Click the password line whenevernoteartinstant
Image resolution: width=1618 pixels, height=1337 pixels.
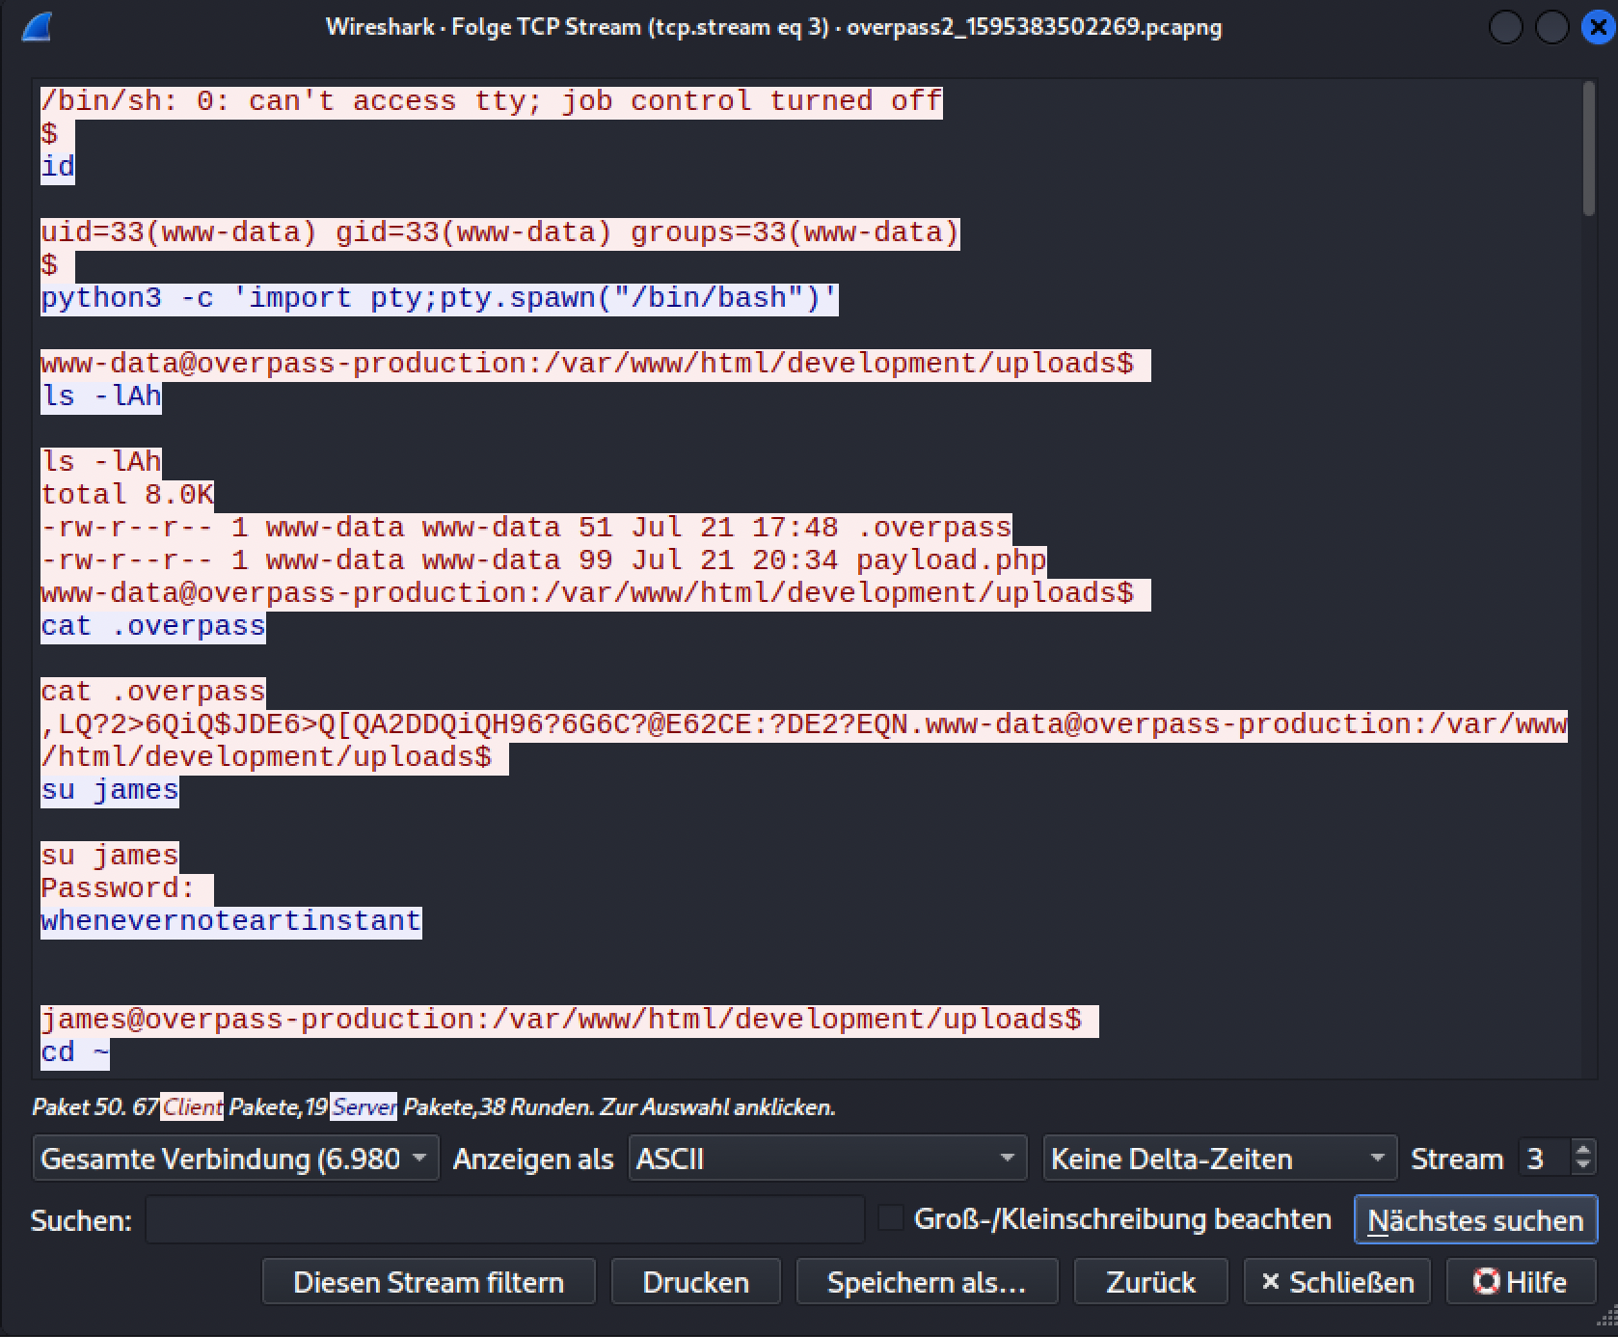coord(231,921)
